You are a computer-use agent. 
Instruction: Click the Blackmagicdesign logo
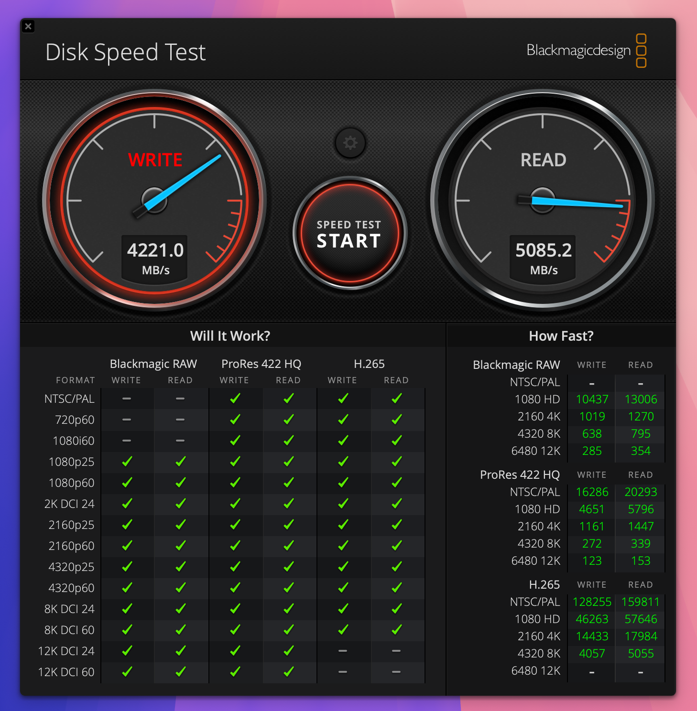tap(586, 50)
